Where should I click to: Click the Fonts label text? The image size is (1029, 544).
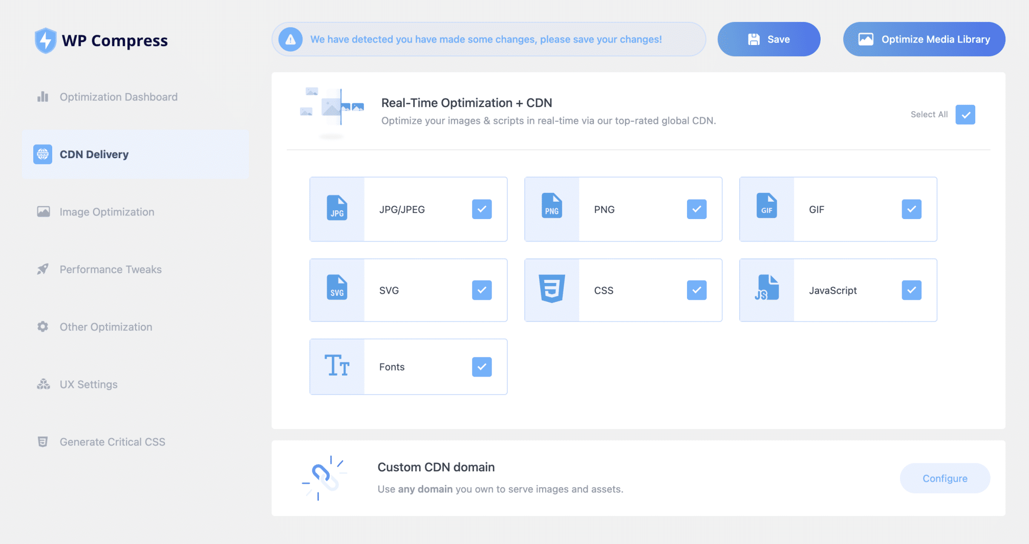click(392, 367)
